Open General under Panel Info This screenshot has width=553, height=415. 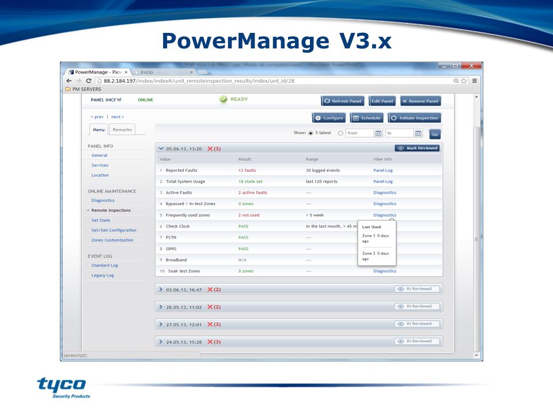(x=100, y=155)
